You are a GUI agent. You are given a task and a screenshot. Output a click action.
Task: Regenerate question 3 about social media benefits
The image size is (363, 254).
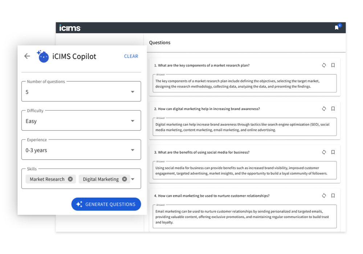coord(324,152)
